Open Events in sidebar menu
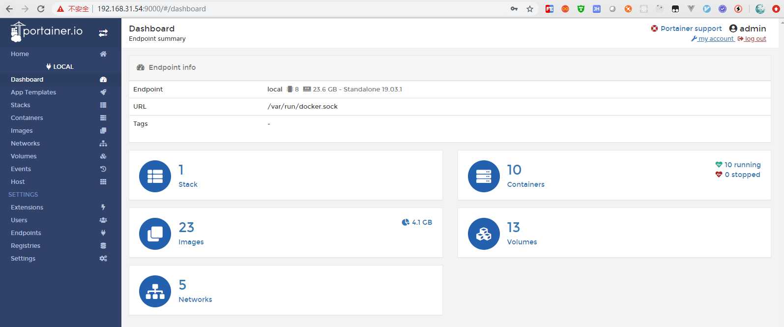Screen dimensions: 784x327 (60, 169)
